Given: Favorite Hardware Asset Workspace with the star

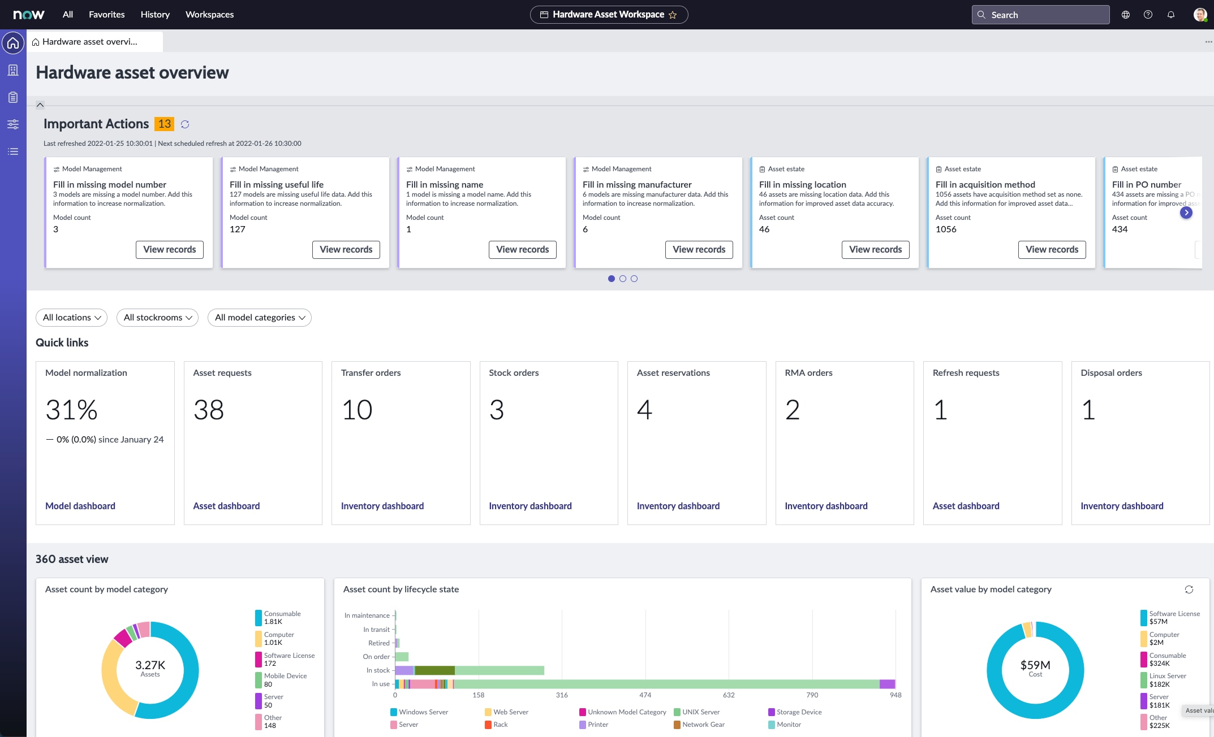Looking at the screenshot, I should click(x=673, y=15).
